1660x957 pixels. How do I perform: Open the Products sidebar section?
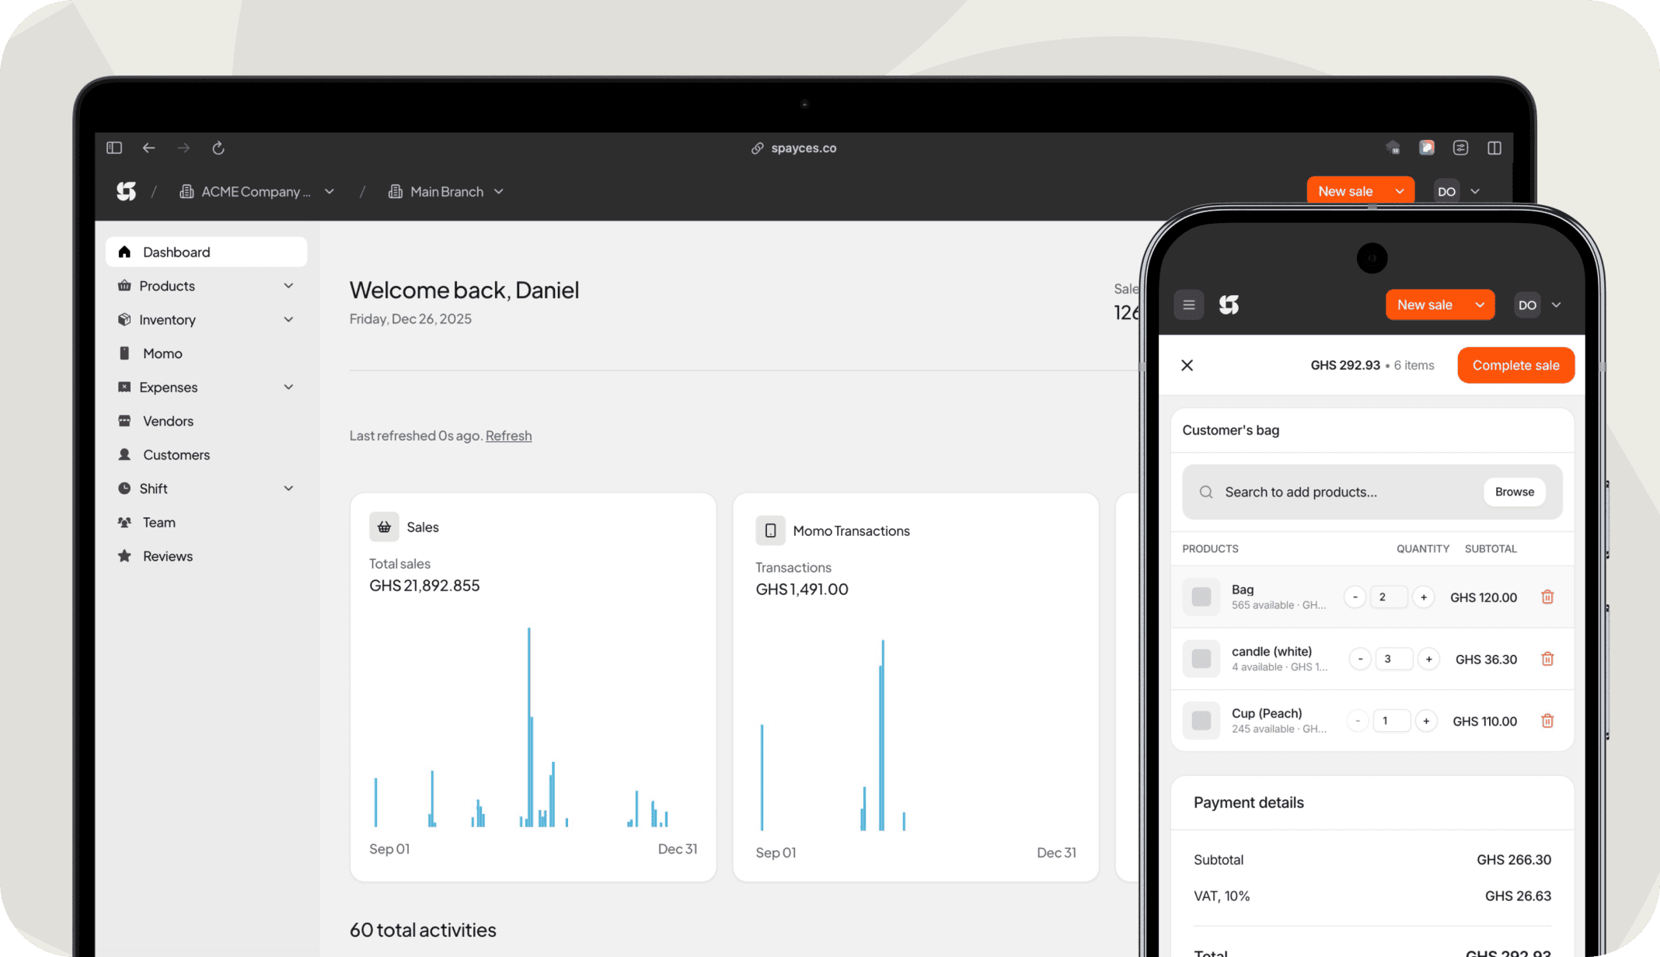point(167,286)
